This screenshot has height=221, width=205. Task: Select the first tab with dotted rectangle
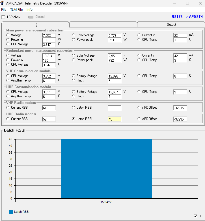click(x=35, y=25)
